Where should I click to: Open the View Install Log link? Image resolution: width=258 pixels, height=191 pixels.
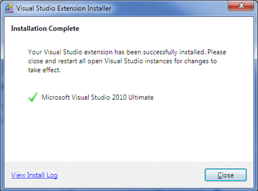click(x=35, y=175)
